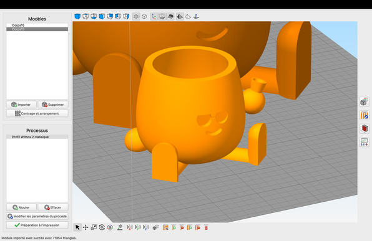Mirror model along Y axis
The height and width of the screenshot is (241, 372).
tap(138, 227)
